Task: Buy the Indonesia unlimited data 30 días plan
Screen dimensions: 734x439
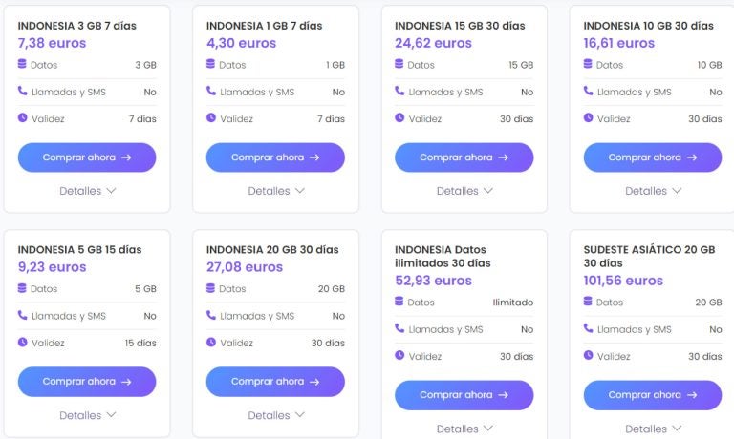Action: point(464,395)
